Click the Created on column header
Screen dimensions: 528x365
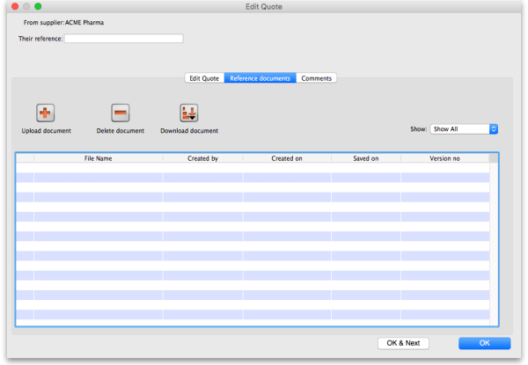pyautogui.click(x=287, y=158)
